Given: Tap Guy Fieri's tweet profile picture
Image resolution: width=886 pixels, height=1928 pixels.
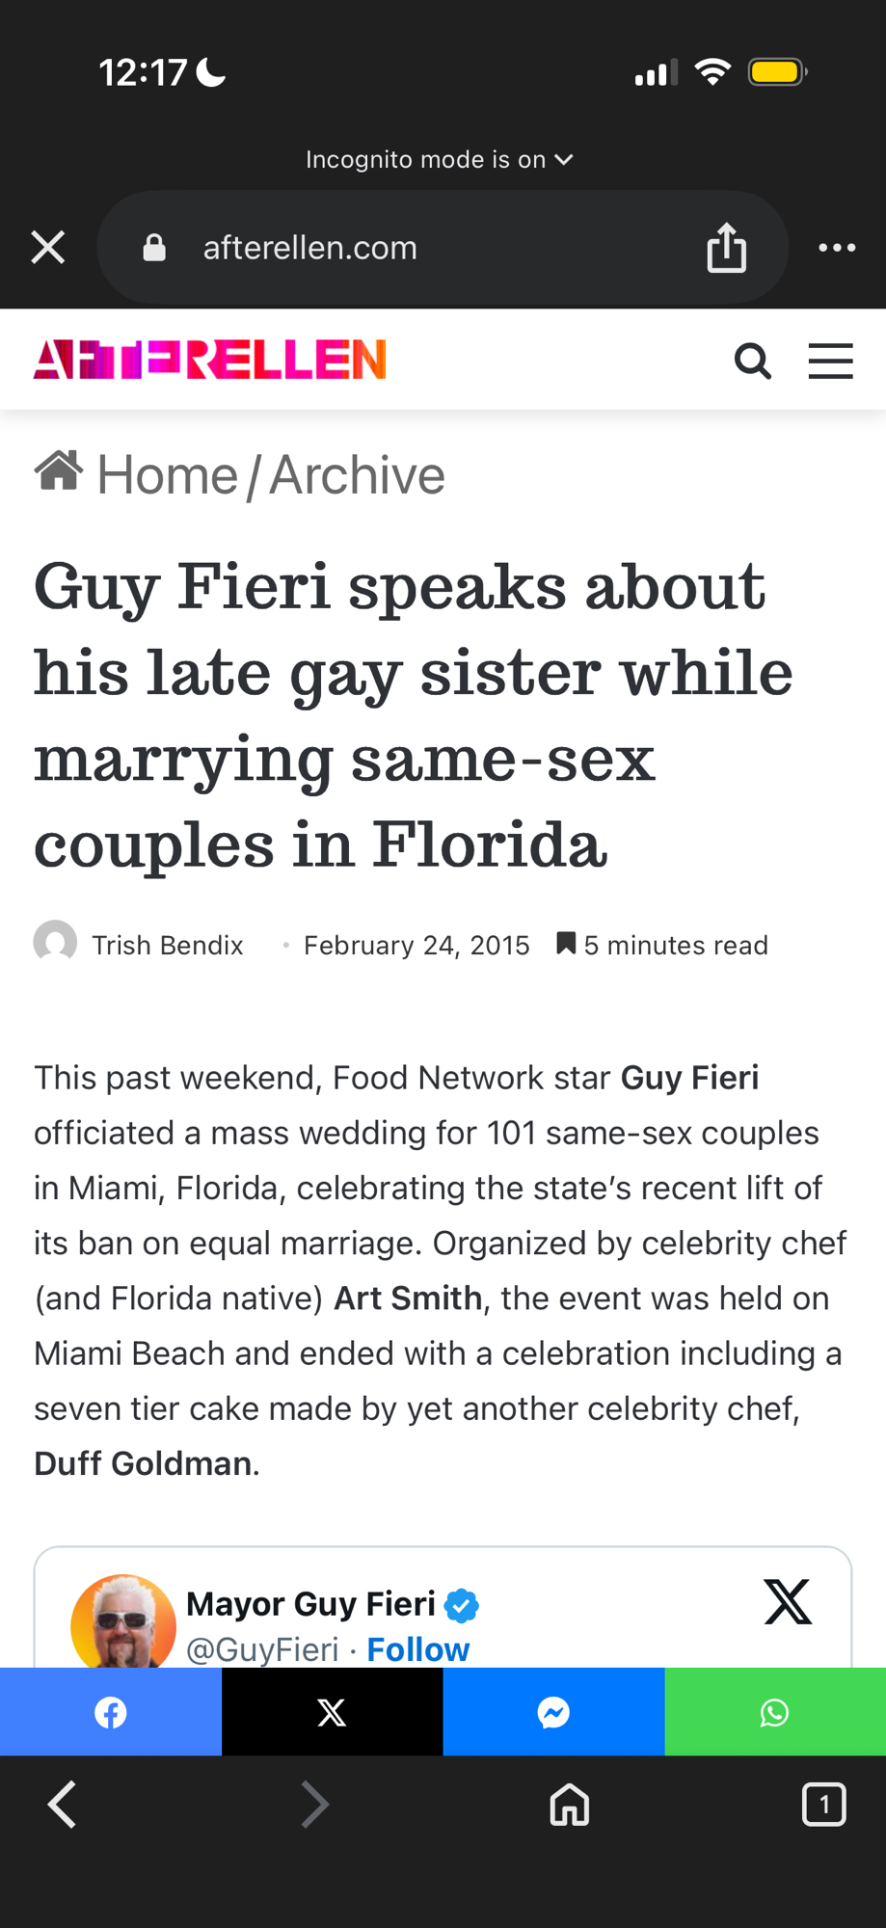Looking at the screenshot, I should 123,1623.
